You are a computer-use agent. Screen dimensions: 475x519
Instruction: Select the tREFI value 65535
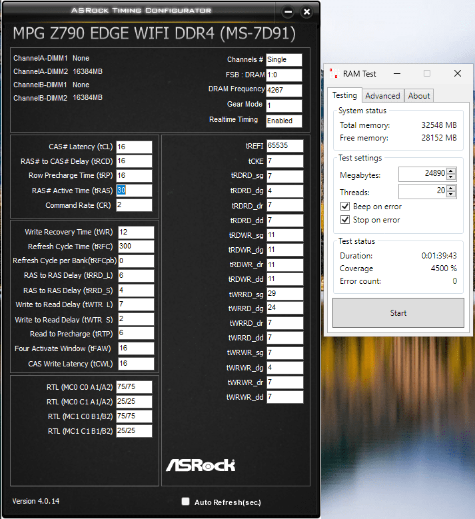[284, 146]
